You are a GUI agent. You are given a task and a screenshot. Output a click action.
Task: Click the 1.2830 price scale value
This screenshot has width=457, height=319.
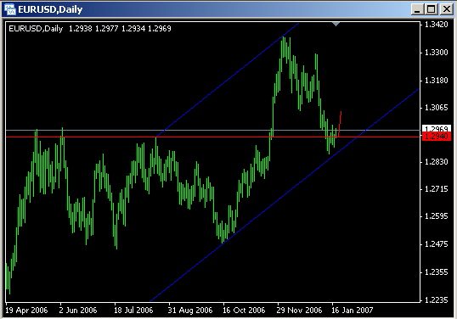pos(436,162)
